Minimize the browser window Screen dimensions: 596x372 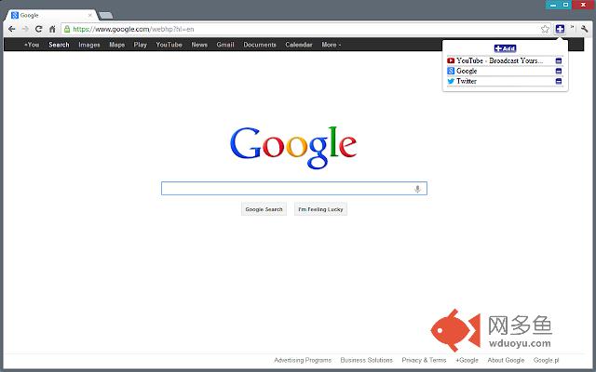click(x=553, y=5)
